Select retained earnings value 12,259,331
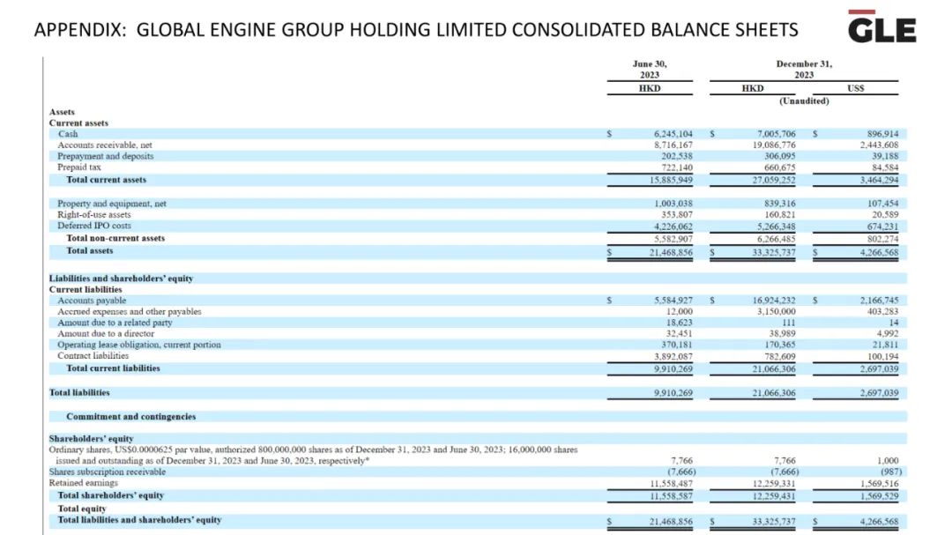 (x=774, y=484)
